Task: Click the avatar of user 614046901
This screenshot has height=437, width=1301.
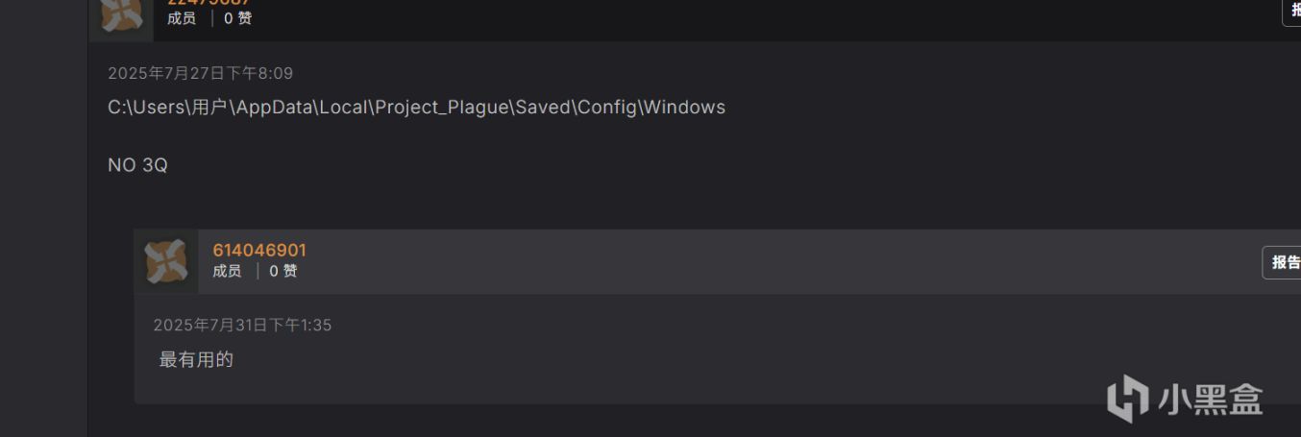Action: 166,261
